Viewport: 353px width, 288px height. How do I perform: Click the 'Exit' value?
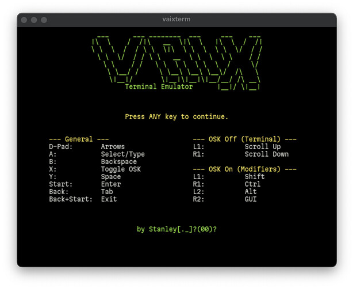(109, 199)
